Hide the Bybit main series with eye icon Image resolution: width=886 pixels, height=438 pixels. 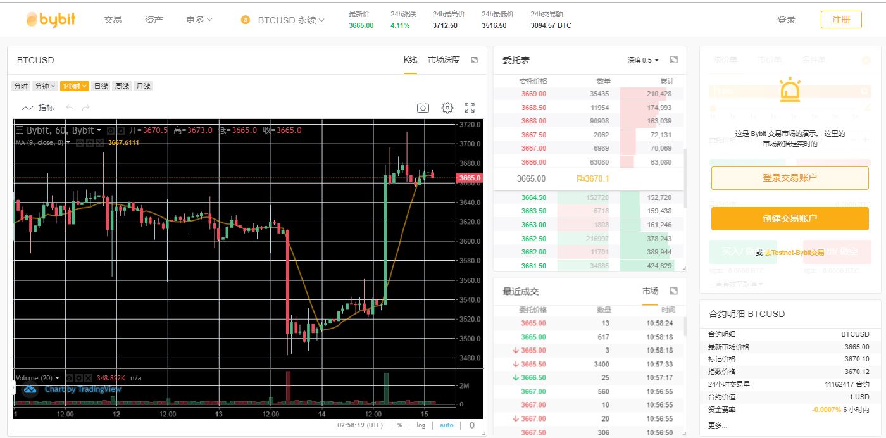[111, 130]
